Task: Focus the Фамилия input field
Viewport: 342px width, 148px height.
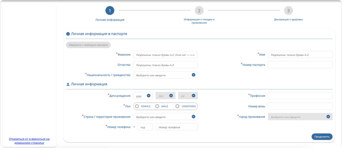Action: (x=165, y=55)
